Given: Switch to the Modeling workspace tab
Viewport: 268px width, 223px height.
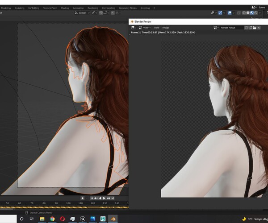Looking at the screenshot, I should click(x=6, y=8).
